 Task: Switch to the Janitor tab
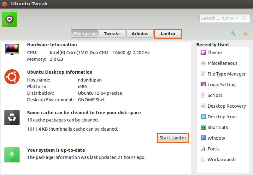168,34
